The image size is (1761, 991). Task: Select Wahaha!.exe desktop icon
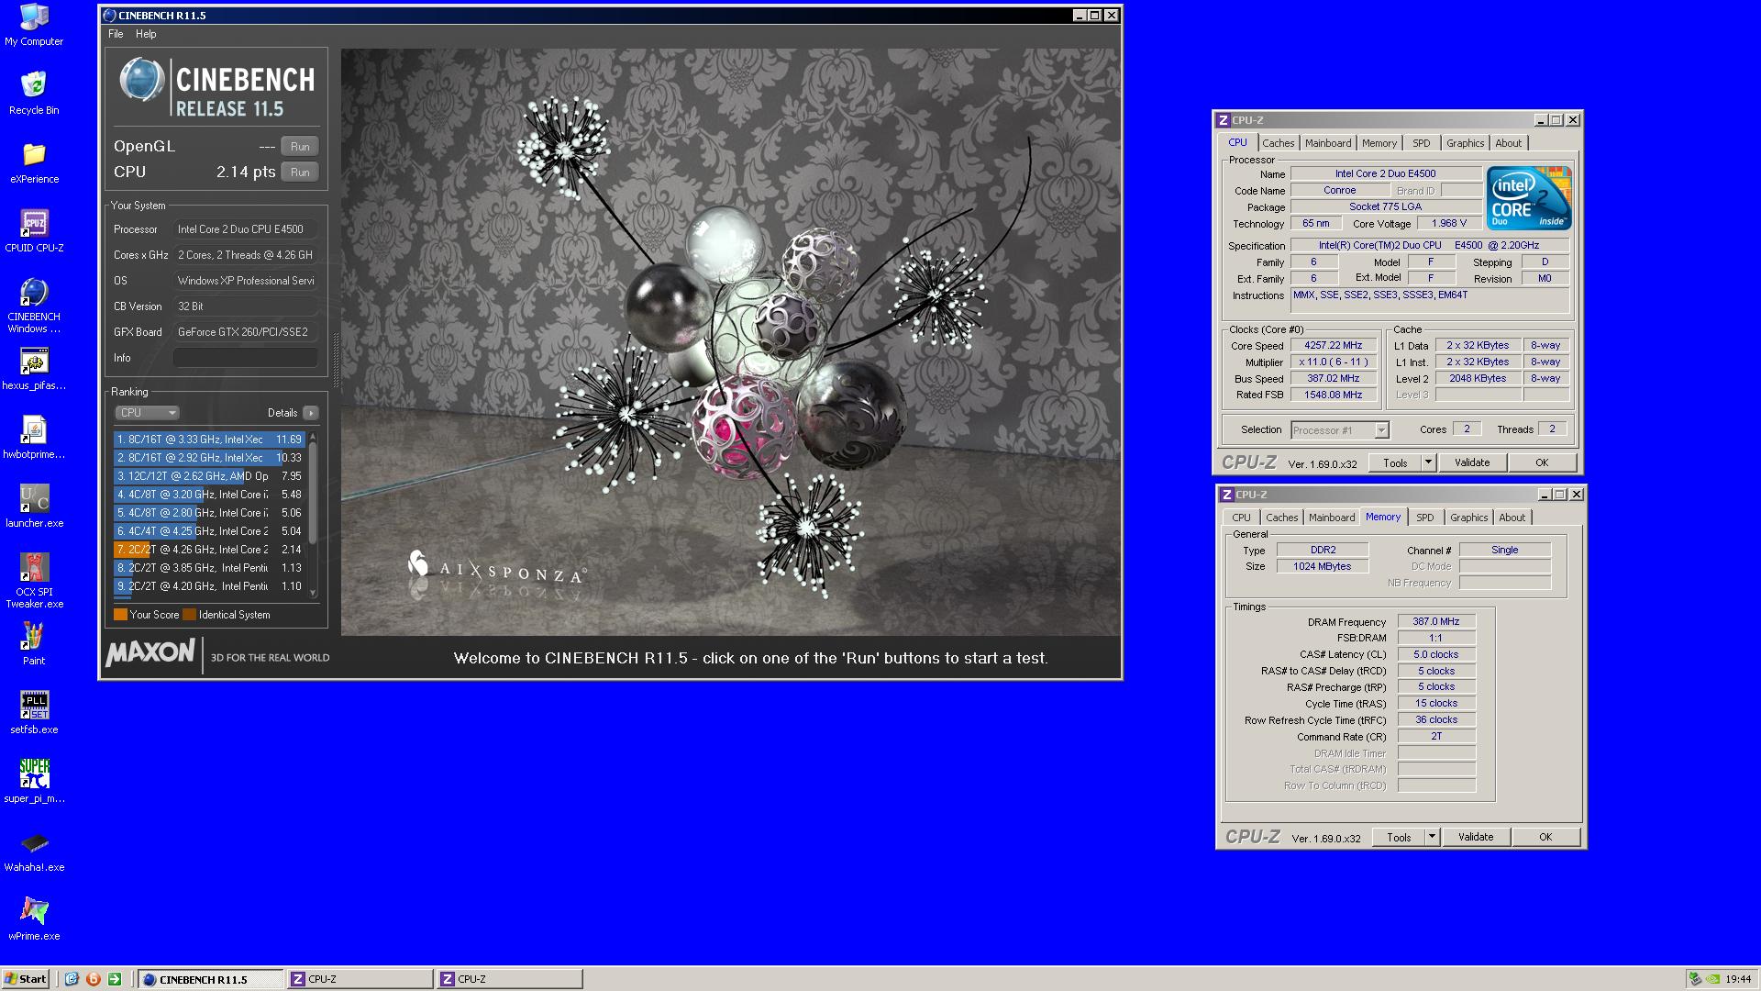tap(34, 851)
